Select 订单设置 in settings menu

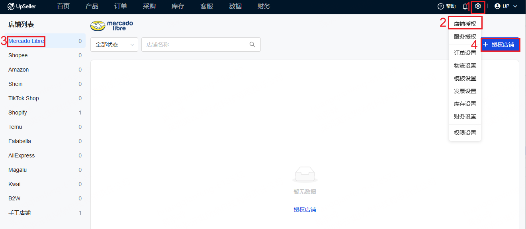point(465,53)
